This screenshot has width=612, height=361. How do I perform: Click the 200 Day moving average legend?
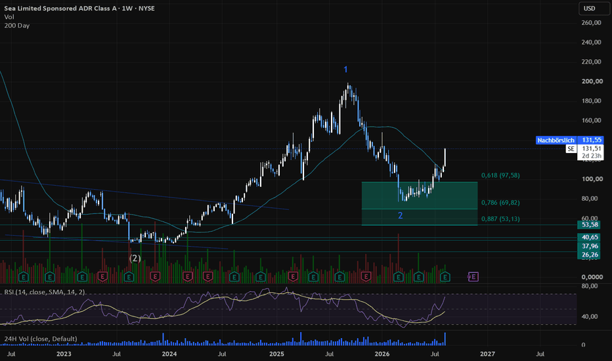[x=17, y=26]
